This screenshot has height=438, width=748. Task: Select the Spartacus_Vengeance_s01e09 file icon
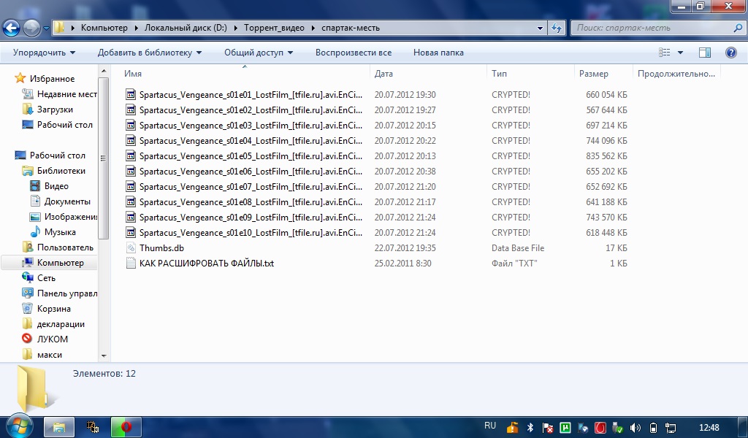point(131,218)
